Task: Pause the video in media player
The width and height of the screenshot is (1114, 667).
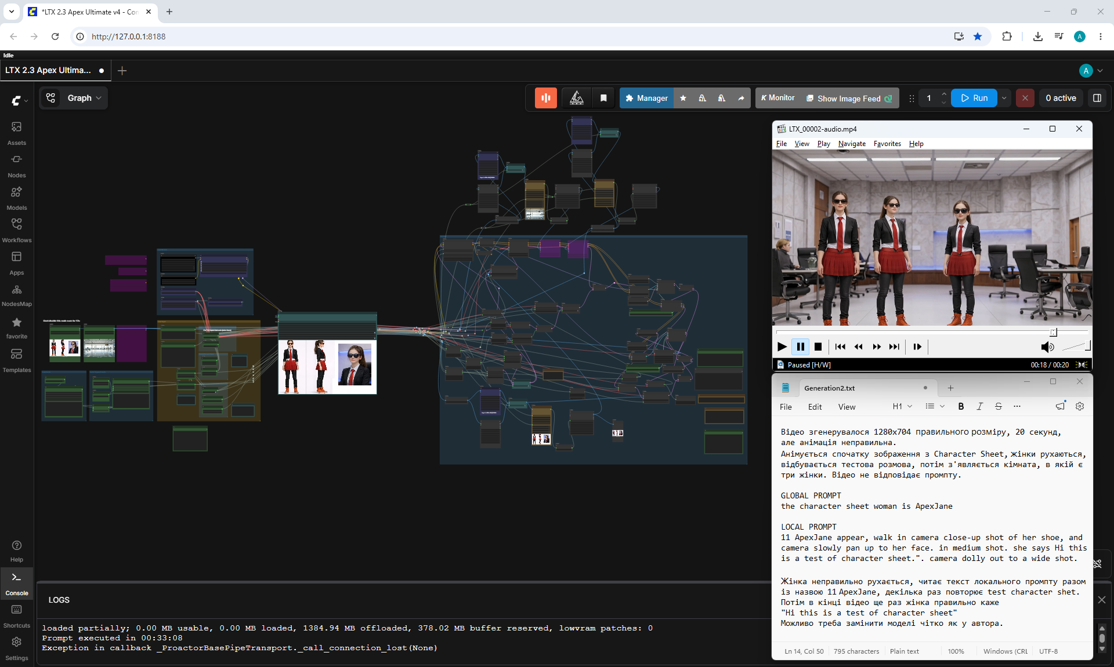Action: [x=800, y=347]
